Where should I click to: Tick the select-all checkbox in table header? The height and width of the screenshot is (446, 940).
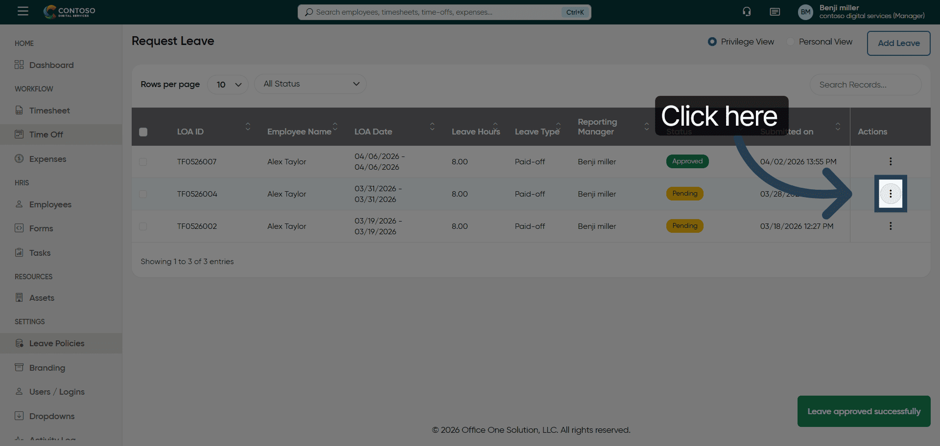[143, 132]
